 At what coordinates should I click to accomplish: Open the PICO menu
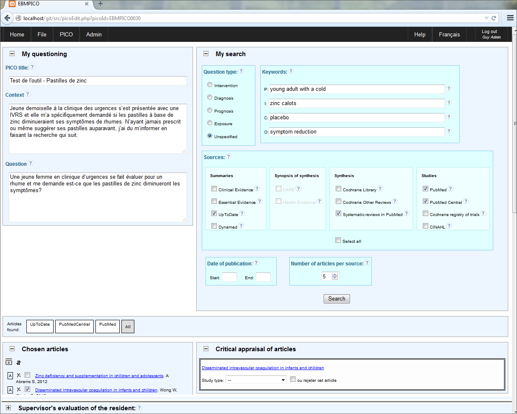[66, 34]
